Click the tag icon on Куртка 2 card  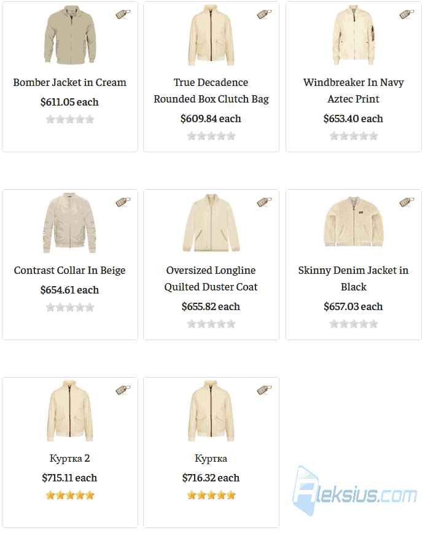click(123, 390)
